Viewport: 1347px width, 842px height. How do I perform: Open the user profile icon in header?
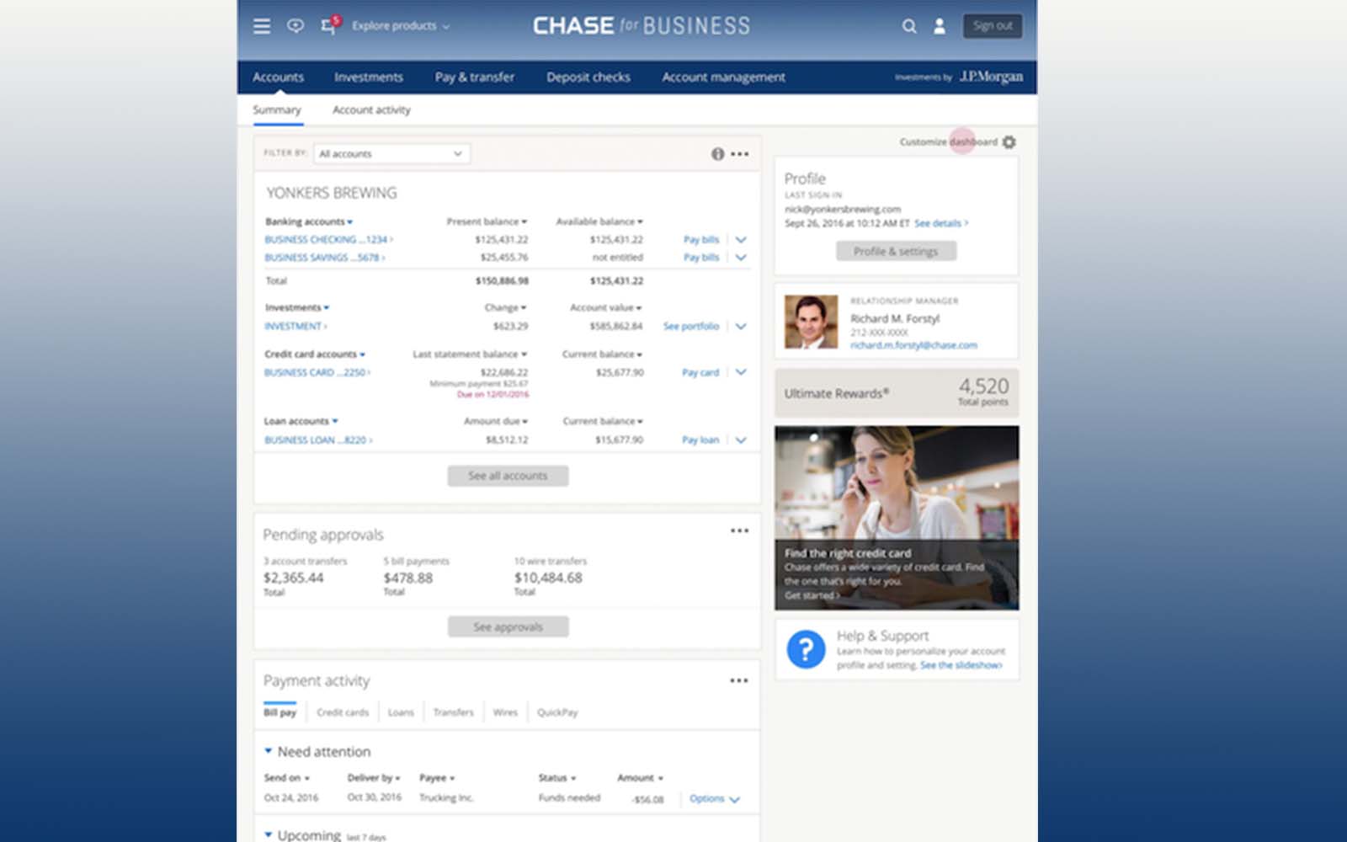tap(940, 26)
